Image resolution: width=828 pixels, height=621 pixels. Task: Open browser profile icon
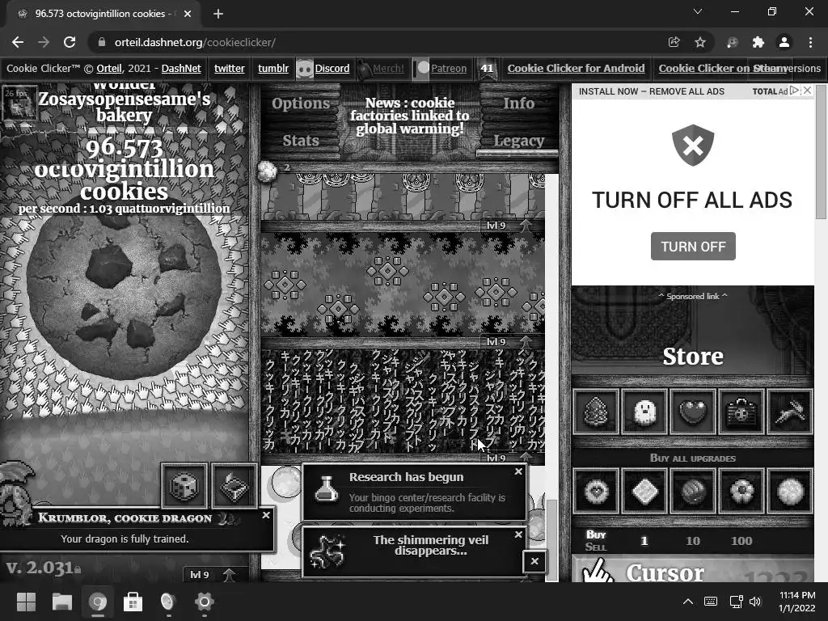pyautogui.click(x=784, y=42)
